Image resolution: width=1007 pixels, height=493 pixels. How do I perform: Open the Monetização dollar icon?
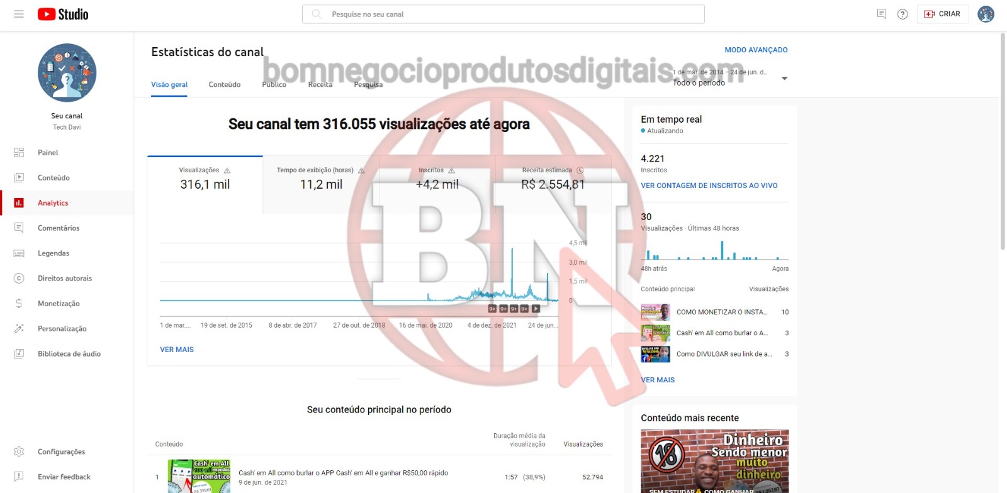pyautogui.click(x=19, y=304)
